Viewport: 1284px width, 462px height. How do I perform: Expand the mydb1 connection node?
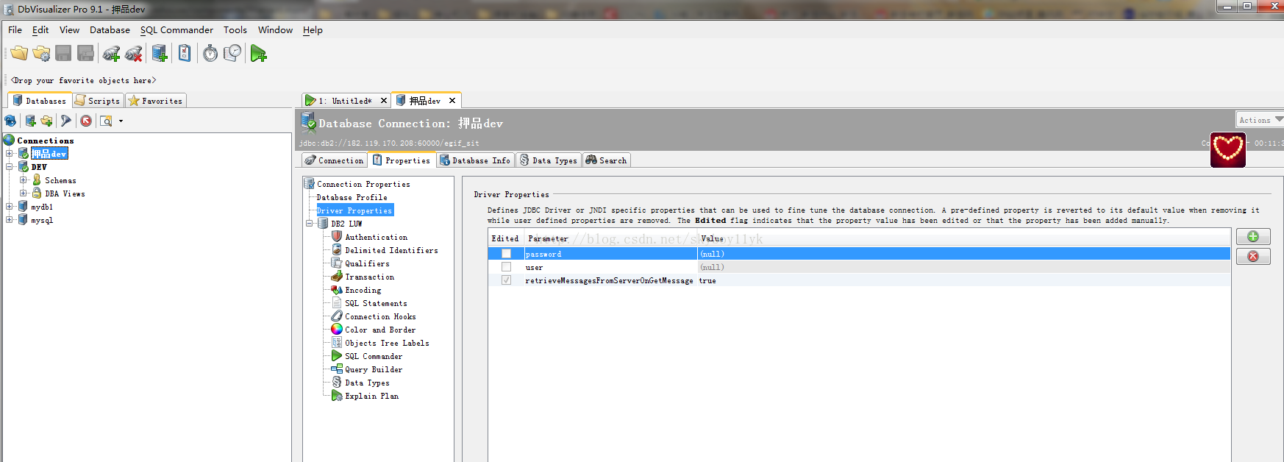point(10,207)
